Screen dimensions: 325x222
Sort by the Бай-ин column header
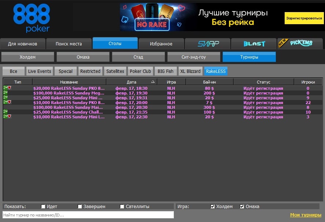209,82
